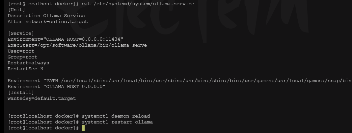Click the 'Restart=always' line

point(28,63)
